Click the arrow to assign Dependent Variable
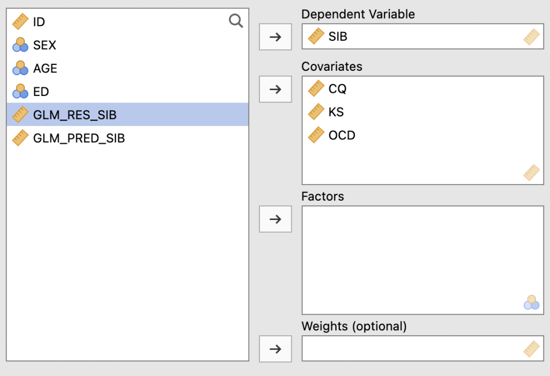This screenshot has height=376, width=550. 275,36
